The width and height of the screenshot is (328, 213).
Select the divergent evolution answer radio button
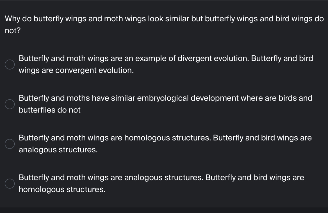[10, 64]
